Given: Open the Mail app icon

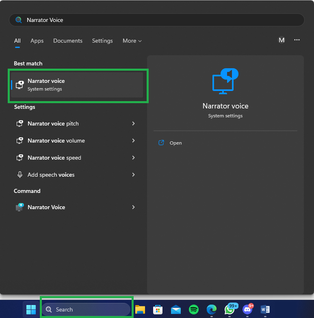Looking at the screenshot, I should point(176,309).
